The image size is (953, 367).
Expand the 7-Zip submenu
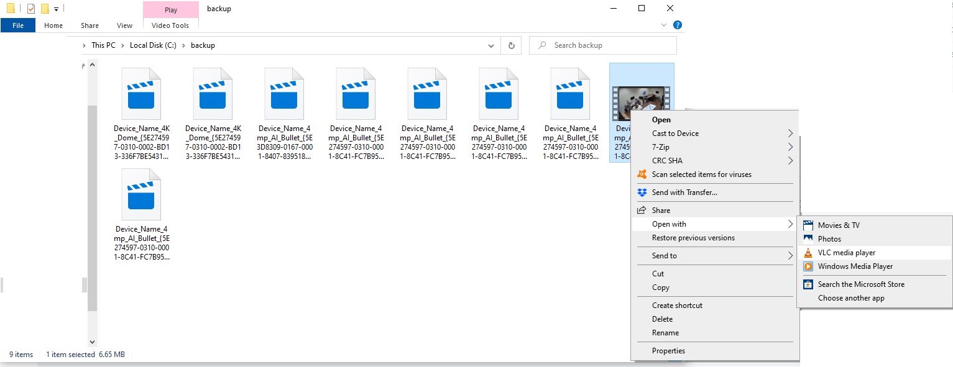[x=790, y=147]
